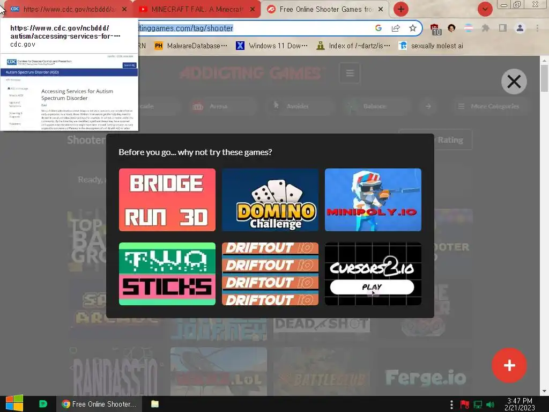Open the clock showing 3:47 PM

point(520,404)
